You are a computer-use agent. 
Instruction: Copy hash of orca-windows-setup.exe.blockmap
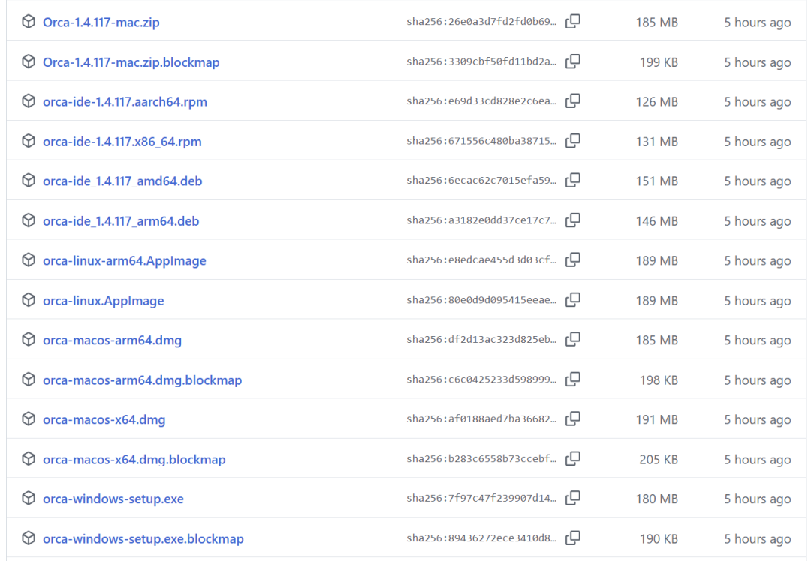(572, 538)
